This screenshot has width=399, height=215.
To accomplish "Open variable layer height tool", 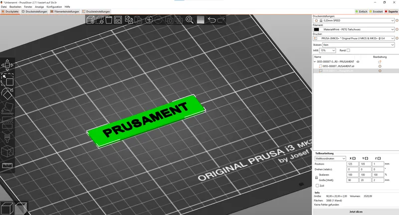I will (200, 20).
